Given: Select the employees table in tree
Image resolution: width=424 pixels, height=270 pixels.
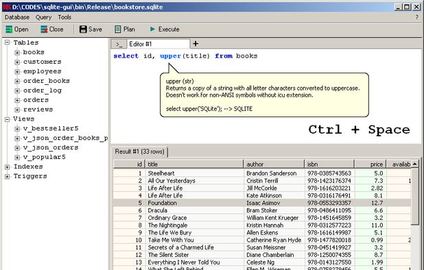Looking at the screenshot, I should 42,71.
